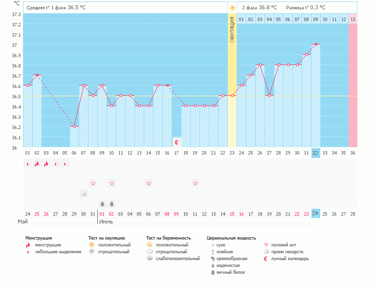Click the heart icon on cycle day 14
The image size is (376, 287).
[149, 183]
